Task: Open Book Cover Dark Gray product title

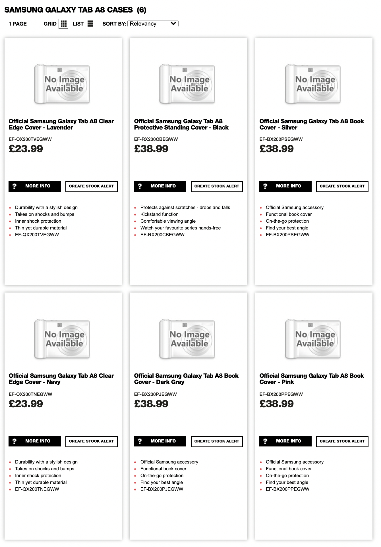Action: pyautogui.click(x=186, y=379)
